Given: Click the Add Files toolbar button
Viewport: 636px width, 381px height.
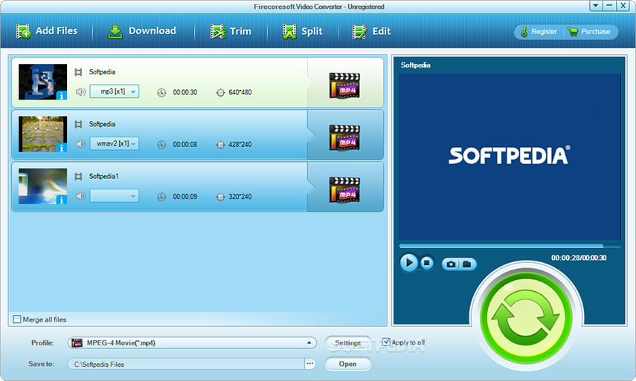Looking at the screenshot, I should (47, 31).
